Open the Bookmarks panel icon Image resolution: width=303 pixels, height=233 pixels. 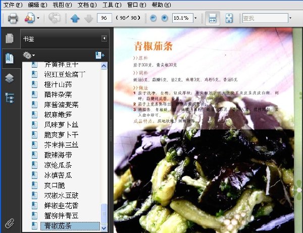(x=10, y=59)
